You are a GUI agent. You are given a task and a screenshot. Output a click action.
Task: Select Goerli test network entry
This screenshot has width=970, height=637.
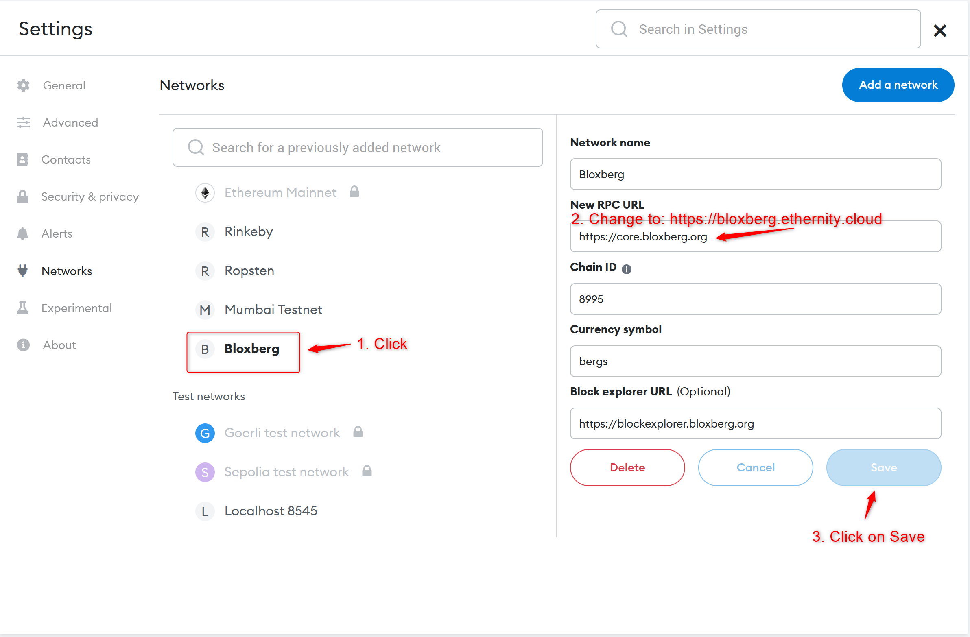coord(282,432)
